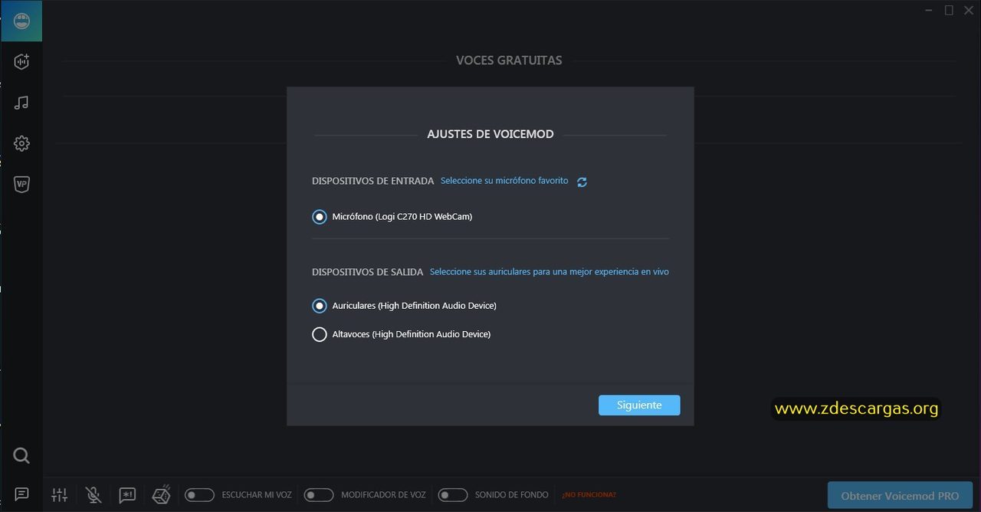This screenshot has width=981, height=512.
Task: Click the 'Ajustes de Voicemod' title
Action: pos(490,134)
